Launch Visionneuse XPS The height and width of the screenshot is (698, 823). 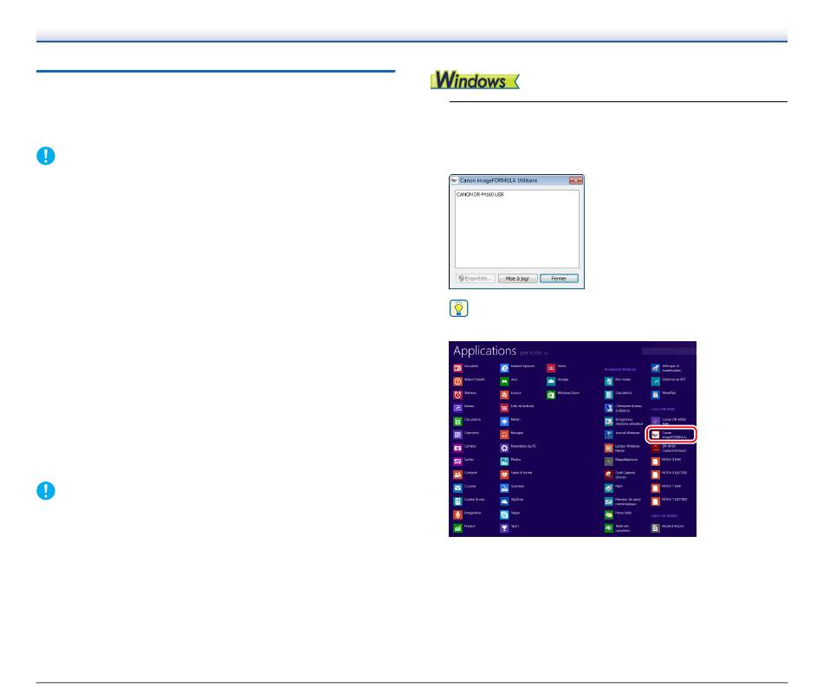669,381
